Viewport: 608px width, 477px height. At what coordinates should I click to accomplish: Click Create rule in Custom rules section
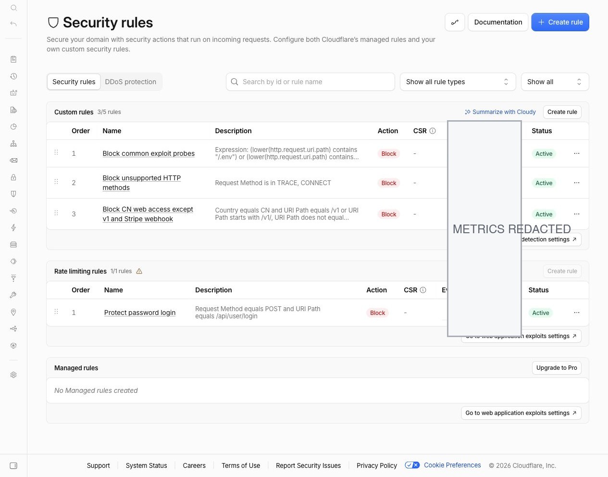point(562,112)
